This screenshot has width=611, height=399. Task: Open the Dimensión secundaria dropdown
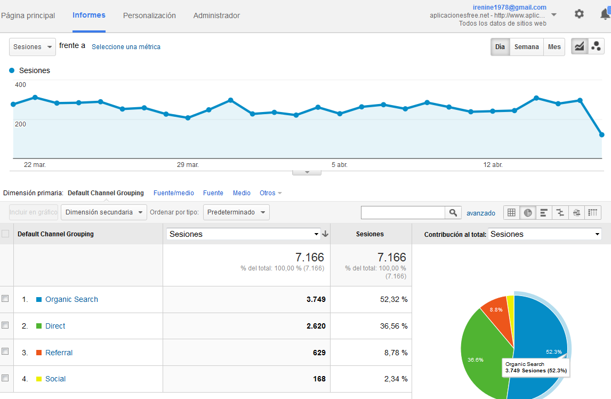click(x=103, y=212)
